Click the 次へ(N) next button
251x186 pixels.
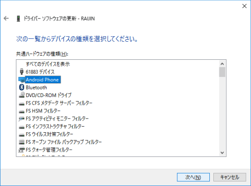tap(193, 177)
